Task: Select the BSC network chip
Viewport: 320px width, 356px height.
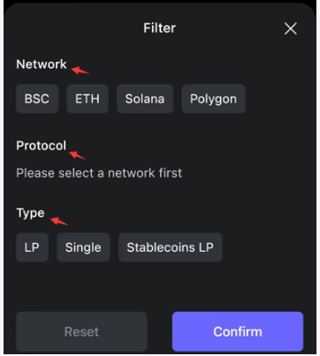Action: (37, 99)
